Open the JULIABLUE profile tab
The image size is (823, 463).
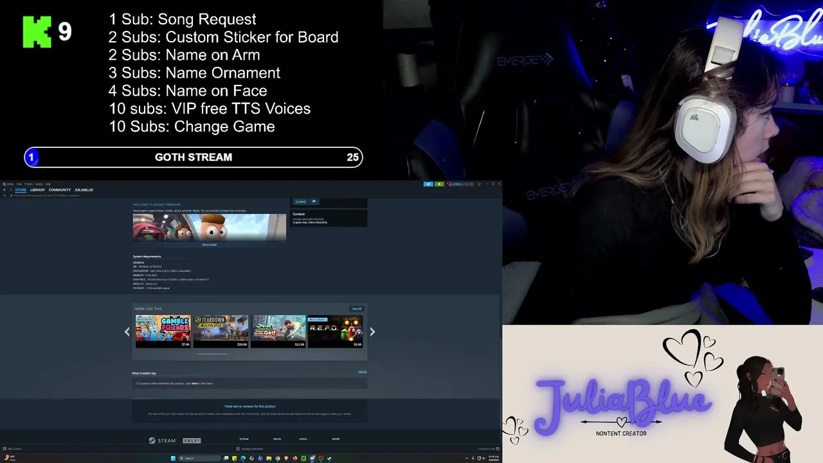tap(84, 190)
